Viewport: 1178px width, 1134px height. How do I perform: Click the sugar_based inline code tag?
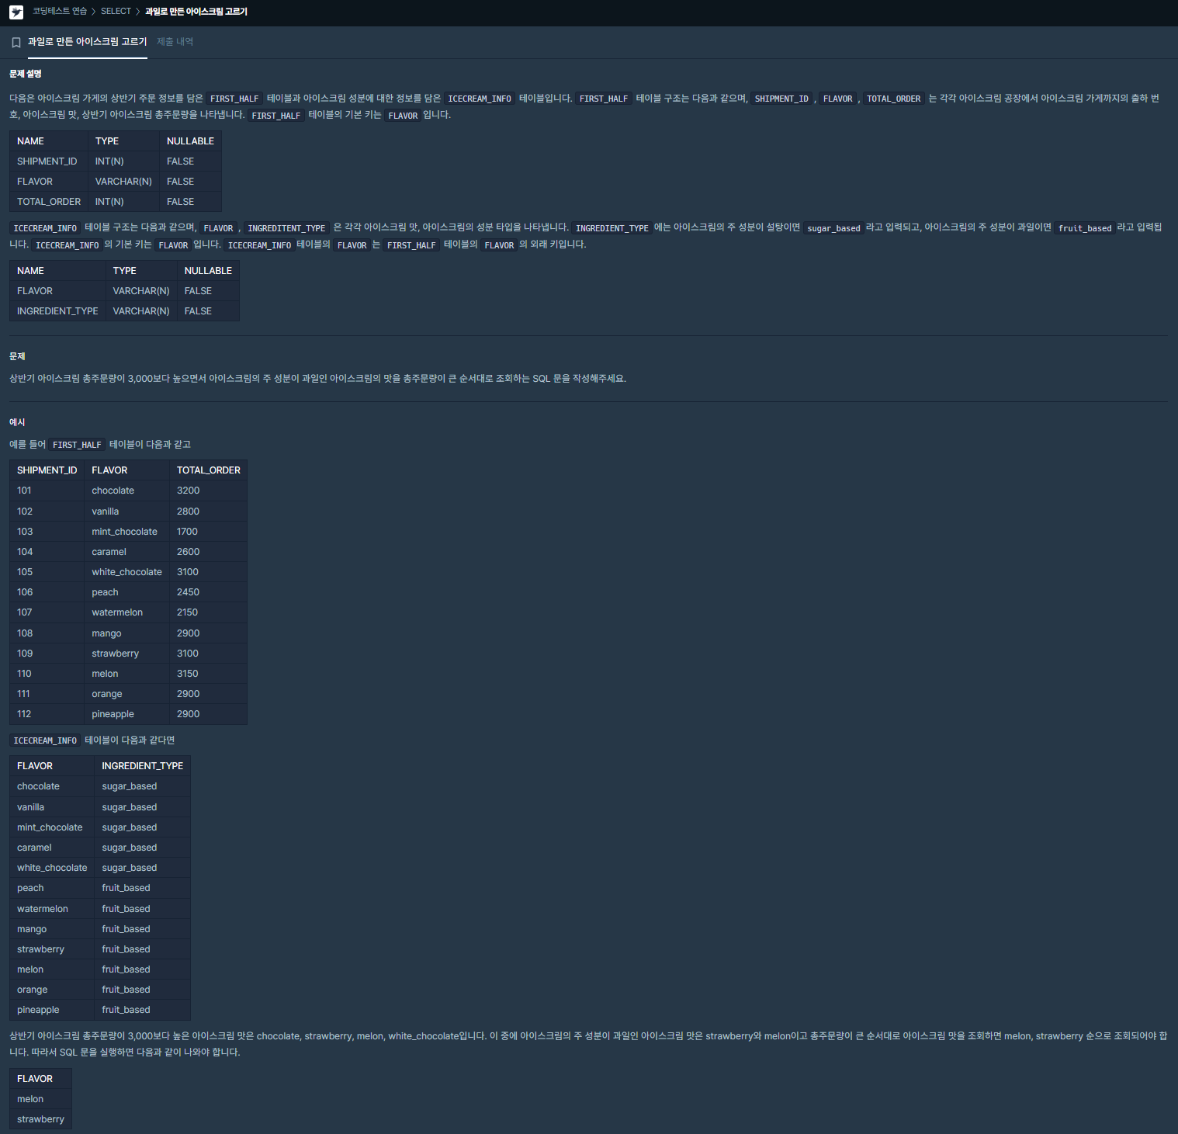(x=833, y=228)
